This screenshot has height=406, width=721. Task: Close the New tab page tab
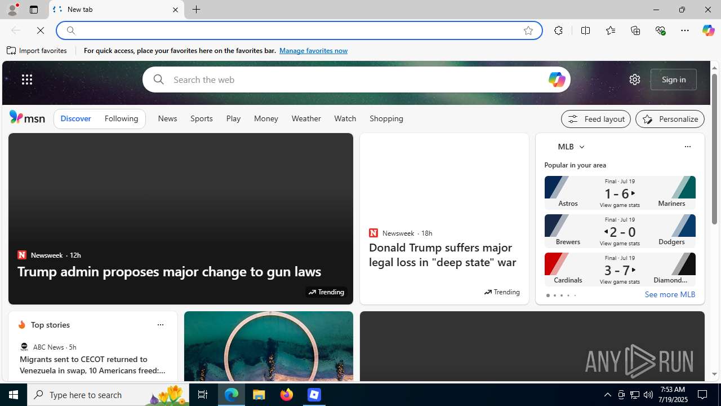point(175,10)
